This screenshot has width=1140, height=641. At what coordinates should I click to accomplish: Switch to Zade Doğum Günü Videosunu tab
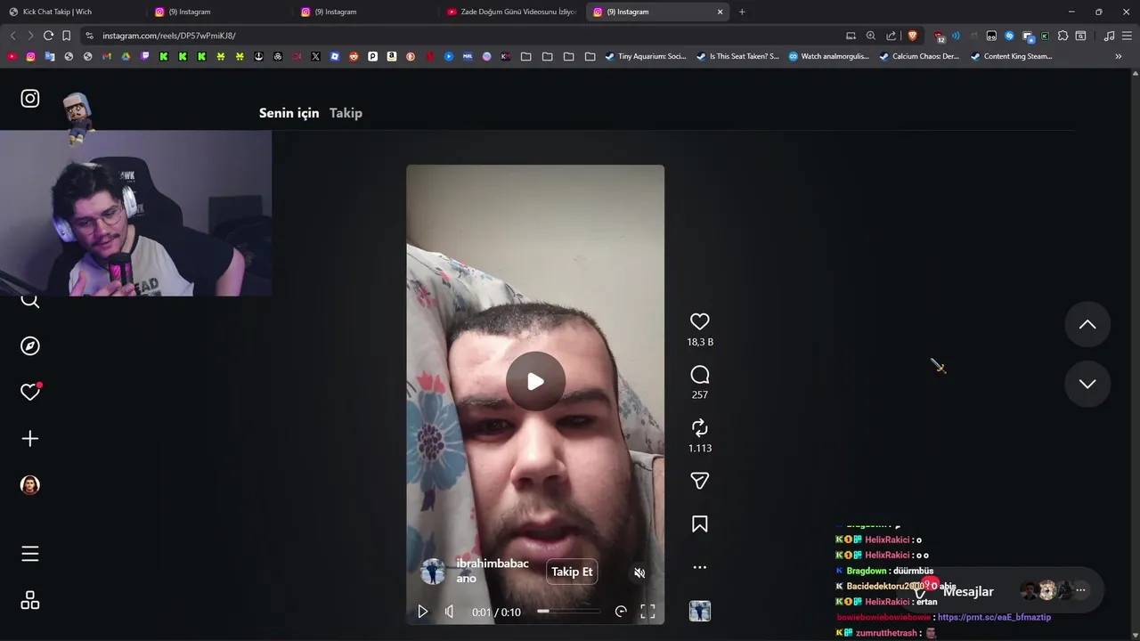pos(511,12)
